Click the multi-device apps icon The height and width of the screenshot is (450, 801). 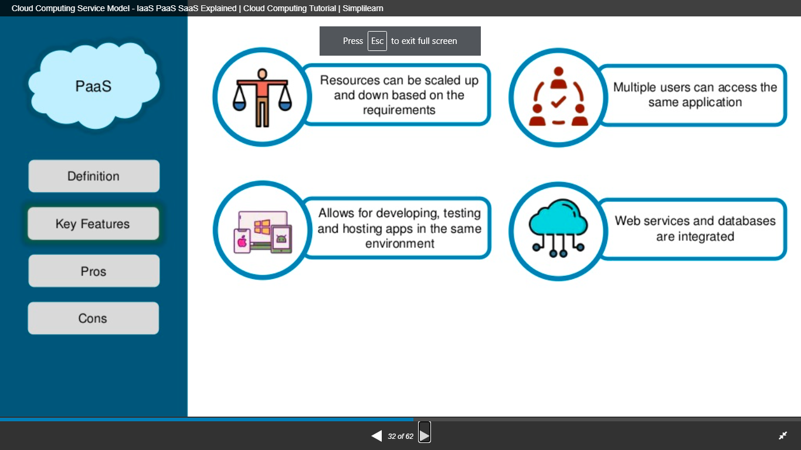(x=263, y=232)
